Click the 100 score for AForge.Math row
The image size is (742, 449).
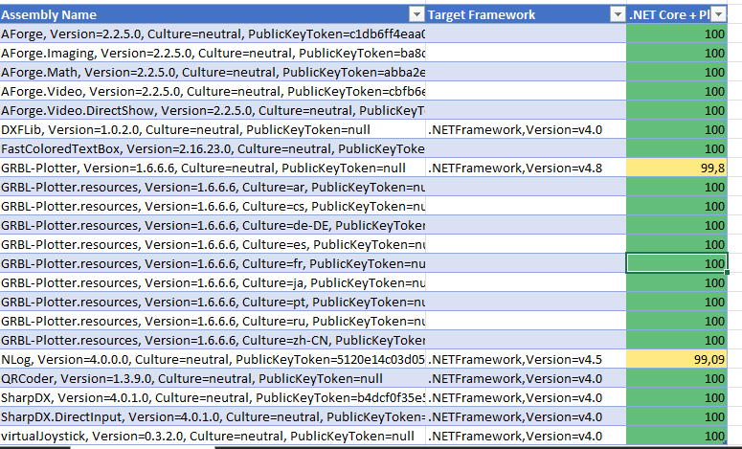tap(677, 73)
